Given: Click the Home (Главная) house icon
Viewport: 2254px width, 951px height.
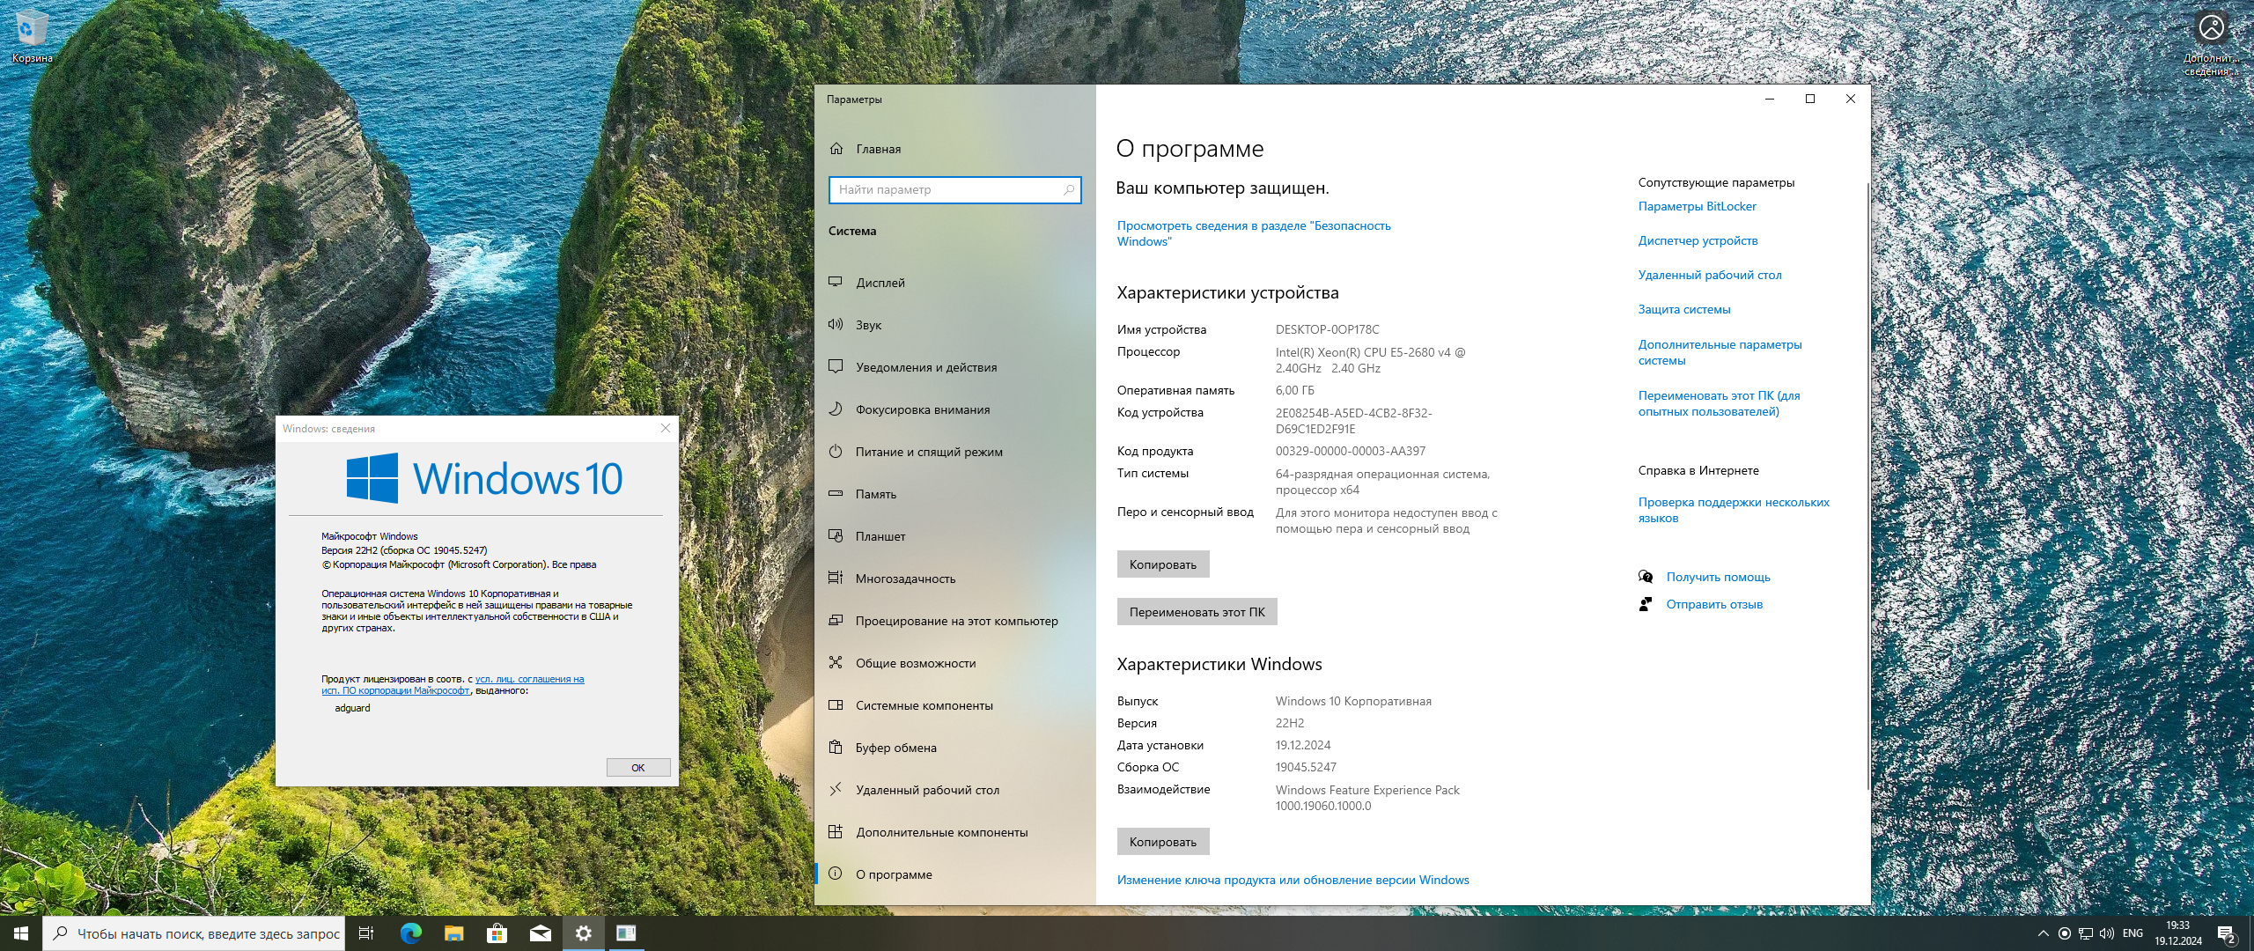Looking at the screenshot, I should click(836, 149).
